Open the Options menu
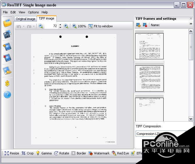Viewport: 195px width, 164px height. 33,12
